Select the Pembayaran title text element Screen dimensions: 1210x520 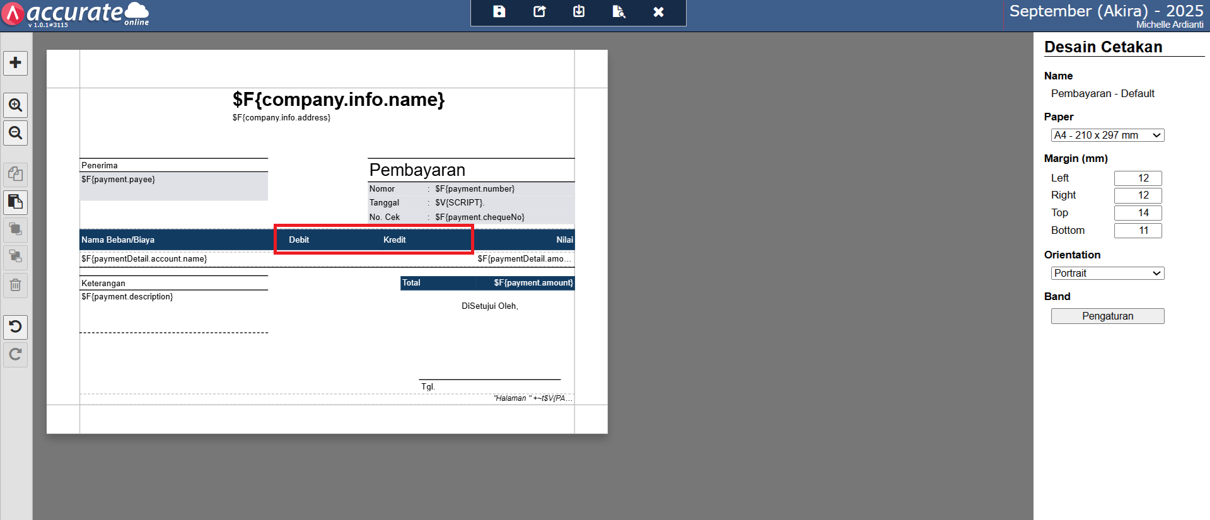(x=417, y=170)
